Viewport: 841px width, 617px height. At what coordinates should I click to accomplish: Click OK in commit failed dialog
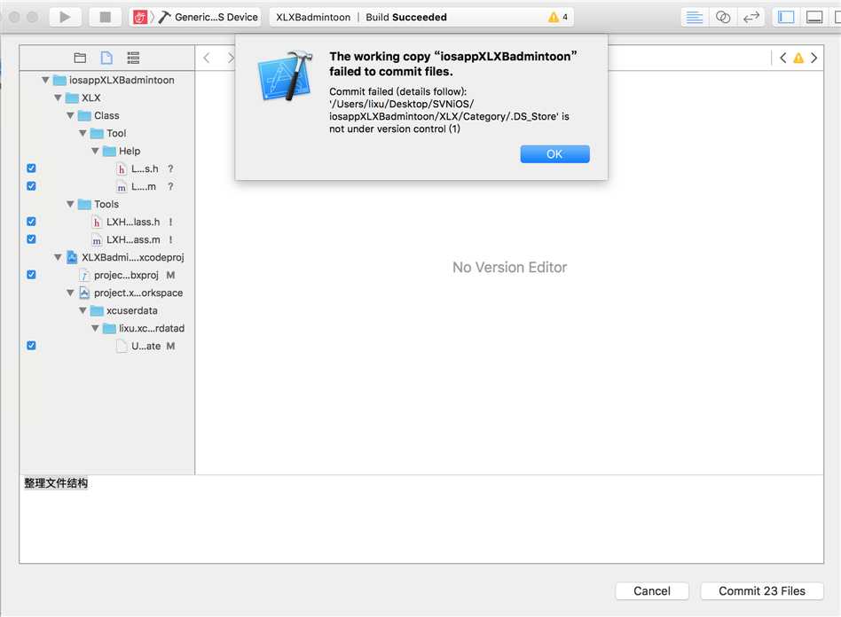pyautogui.click(x=554, y=154)
